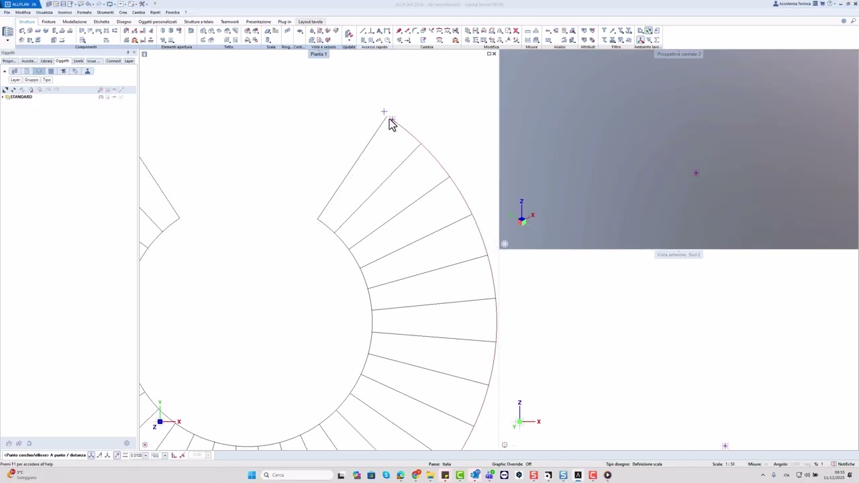Sort objects by Tipo
Image resolution: width=859 pixels, height=483 pixels.
47,80
